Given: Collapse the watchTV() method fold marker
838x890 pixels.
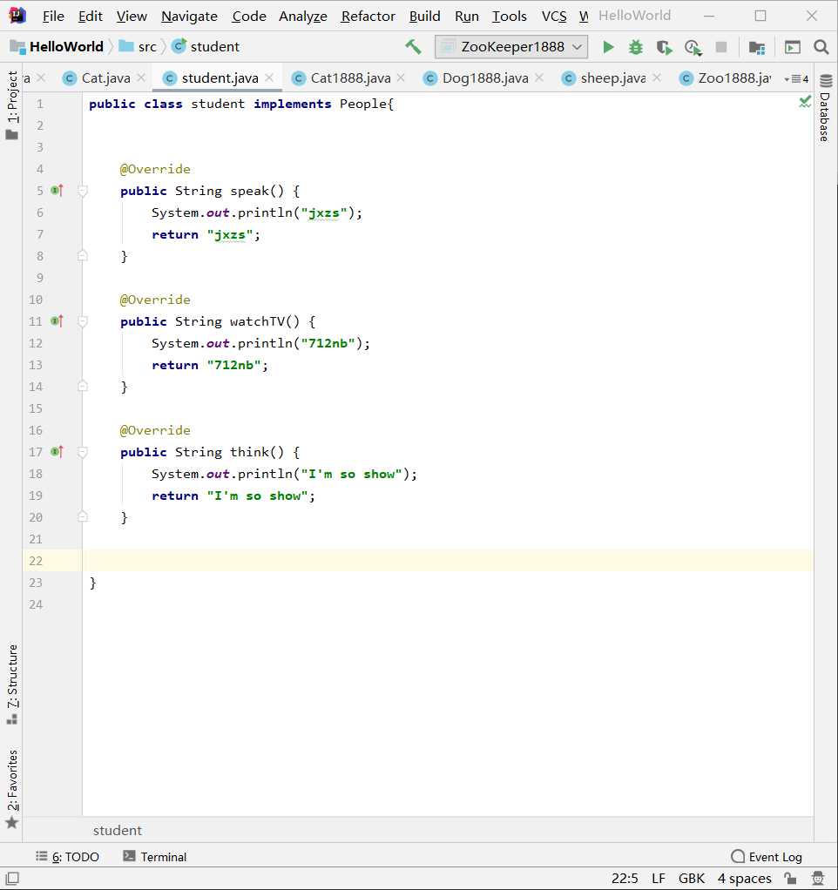Looking at the screenshot, I should click(x=83, y=321).
